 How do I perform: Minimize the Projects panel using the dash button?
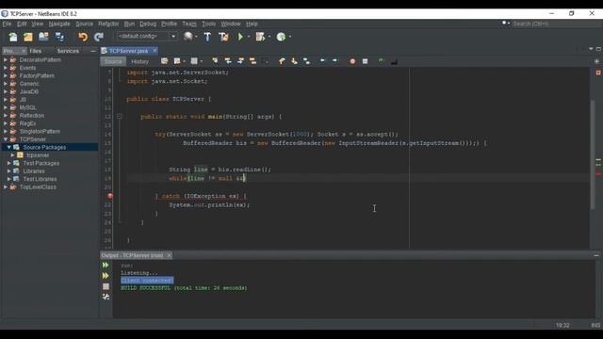click(93, 51)
